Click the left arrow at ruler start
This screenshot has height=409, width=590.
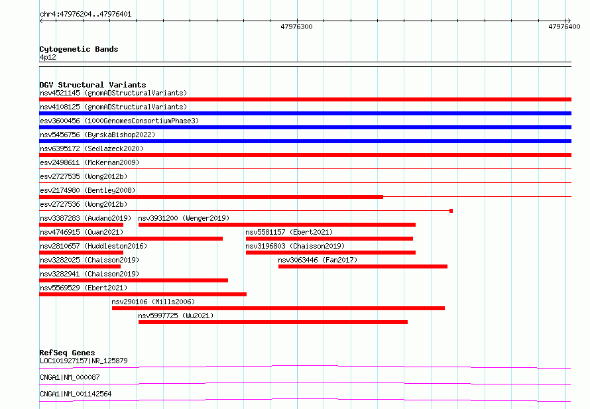tap(41, 21)
